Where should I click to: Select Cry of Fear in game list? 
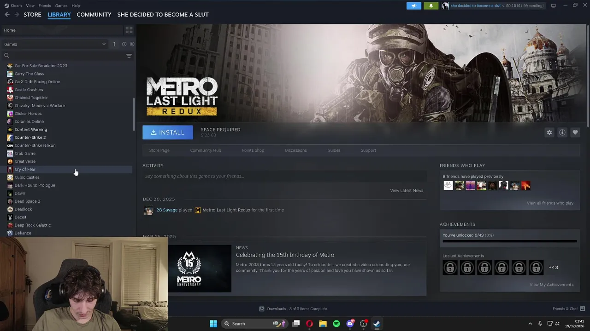coord(70,170)
